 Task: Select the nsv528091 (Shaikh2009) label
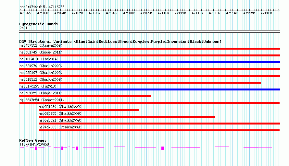tap(60, 120)
